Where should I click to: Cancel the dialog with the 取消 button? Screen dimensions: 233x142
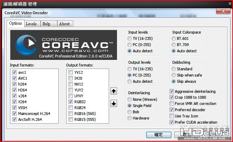[x=186, y=135]
